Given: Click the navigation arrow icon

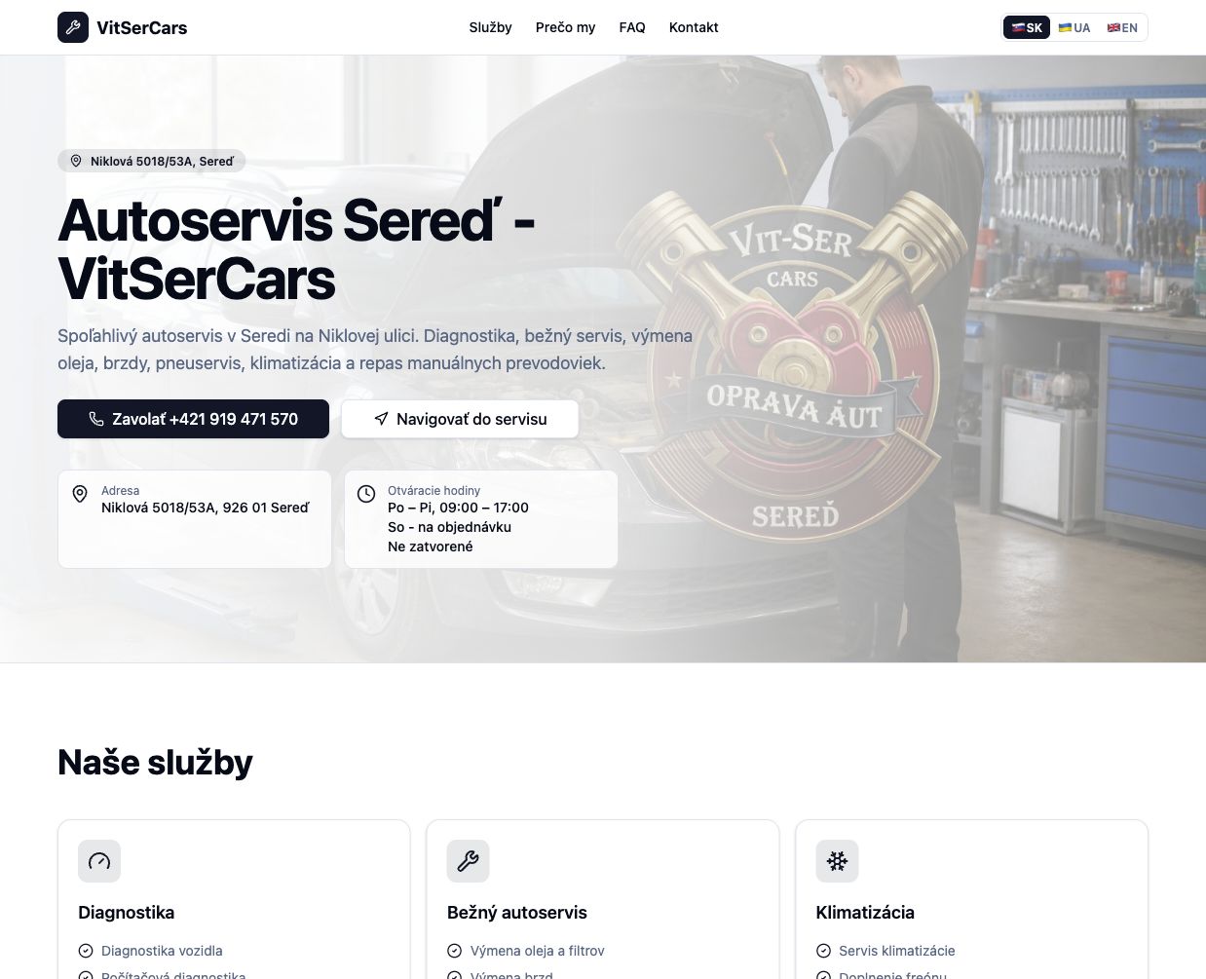Looking at the screenshot, I should (381, 419).
